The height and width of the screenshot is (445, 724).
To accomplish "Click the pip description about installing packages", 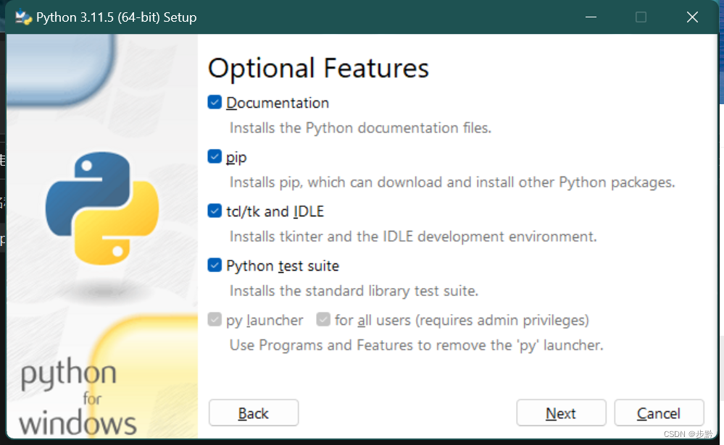I will [x=452, y=182].
